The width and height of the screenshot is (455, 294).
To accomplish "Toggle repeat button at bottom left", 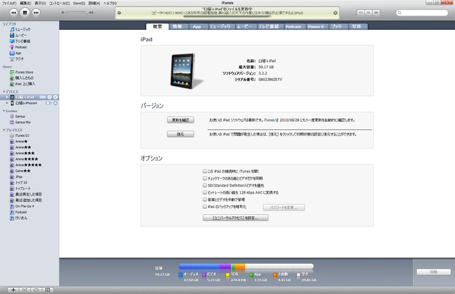I will tap(36, 290).
